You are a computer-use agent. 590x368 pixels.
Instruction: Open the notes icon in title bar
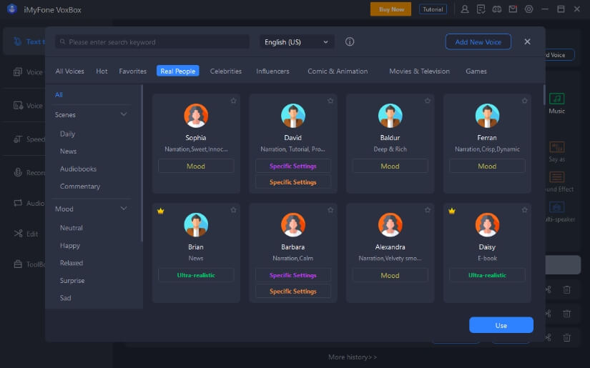point(481,9)
